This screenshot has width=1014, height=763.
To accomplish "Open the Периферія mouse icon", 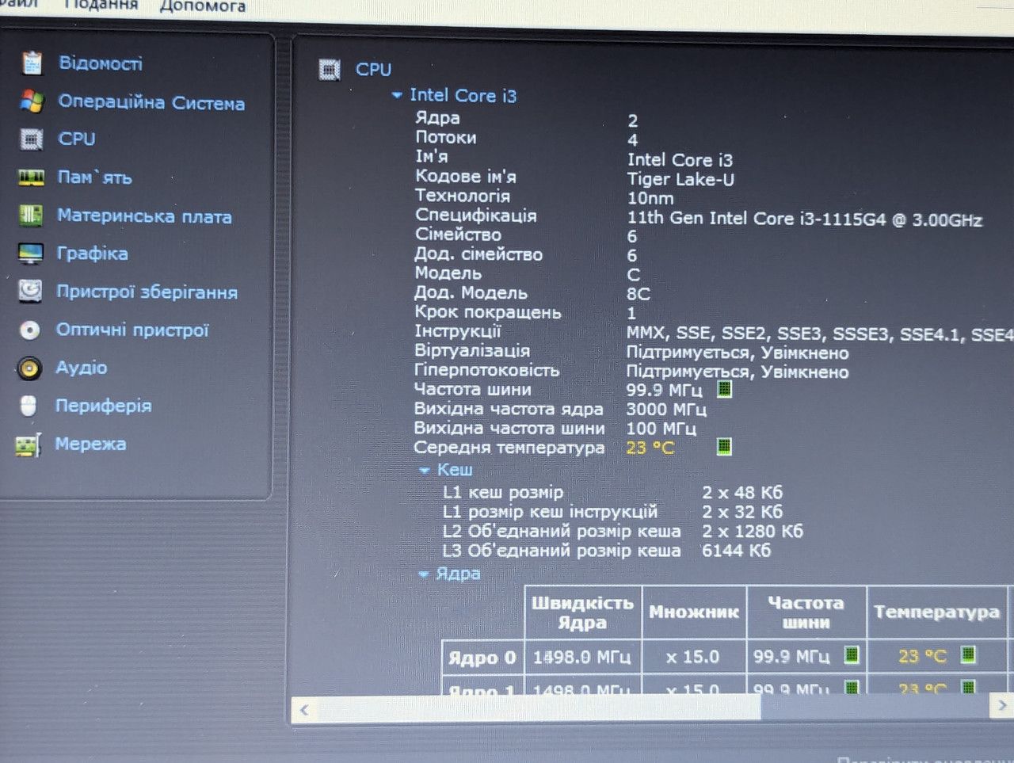I will [29, 406].
